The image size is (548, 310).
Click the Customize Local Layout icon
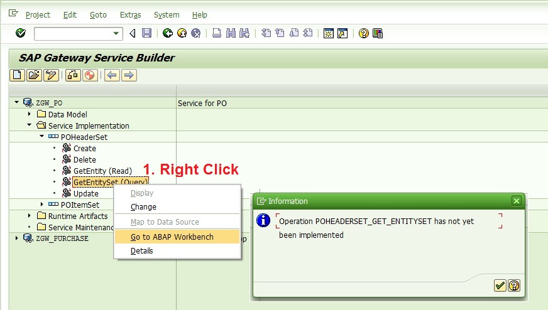click(x=378, y=33)
